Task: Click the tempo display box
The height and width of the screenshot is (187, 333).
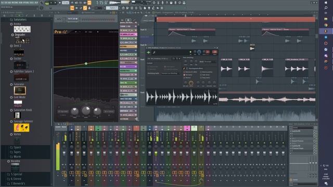Action: [x=66, y=3]
